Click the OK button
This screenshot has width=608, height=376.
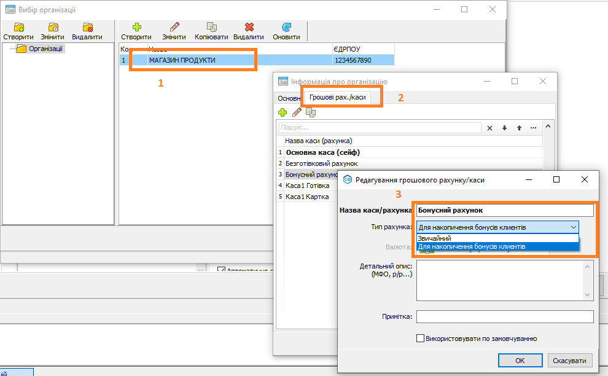[x=520, y=361]
